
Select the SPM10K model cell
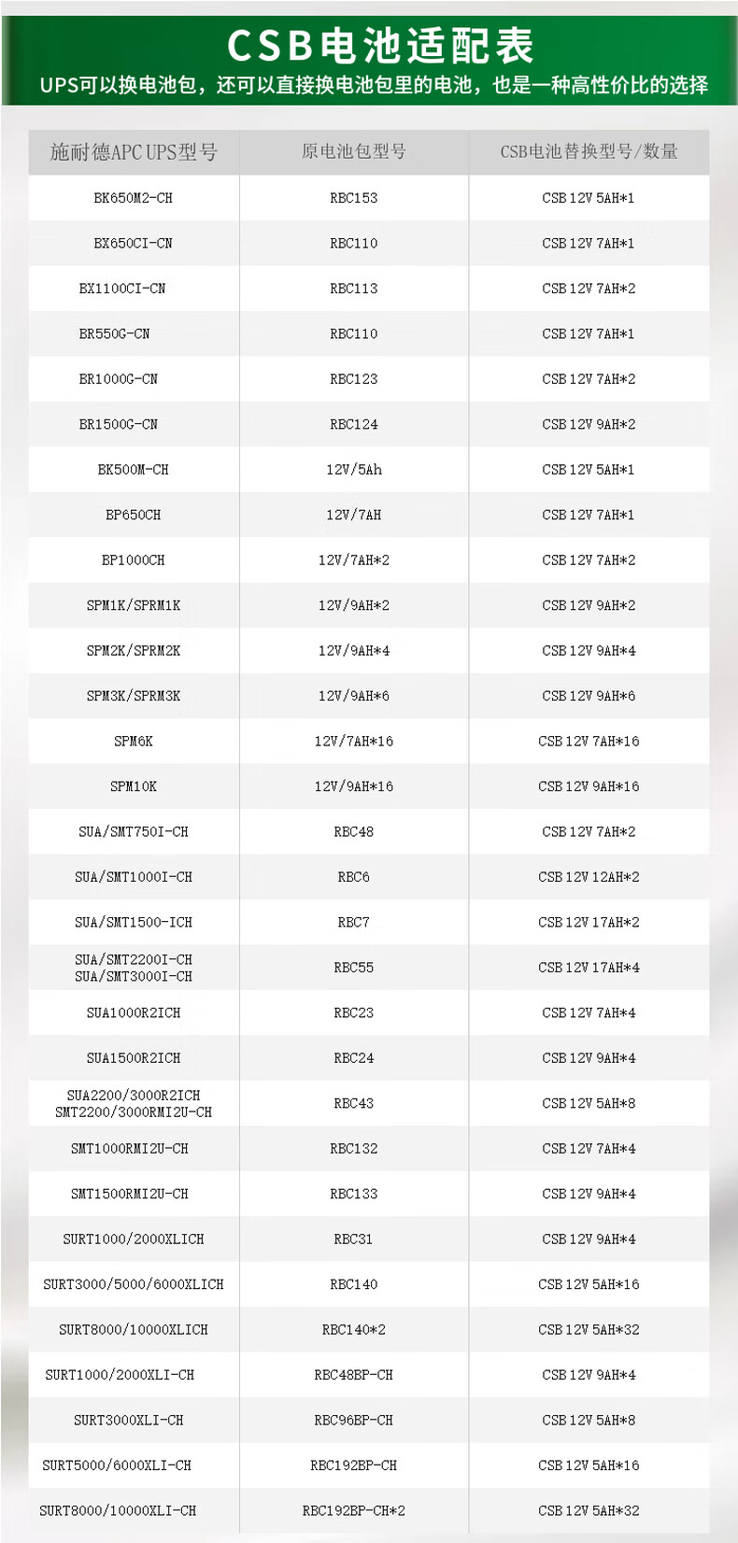(x=134, y=786)
